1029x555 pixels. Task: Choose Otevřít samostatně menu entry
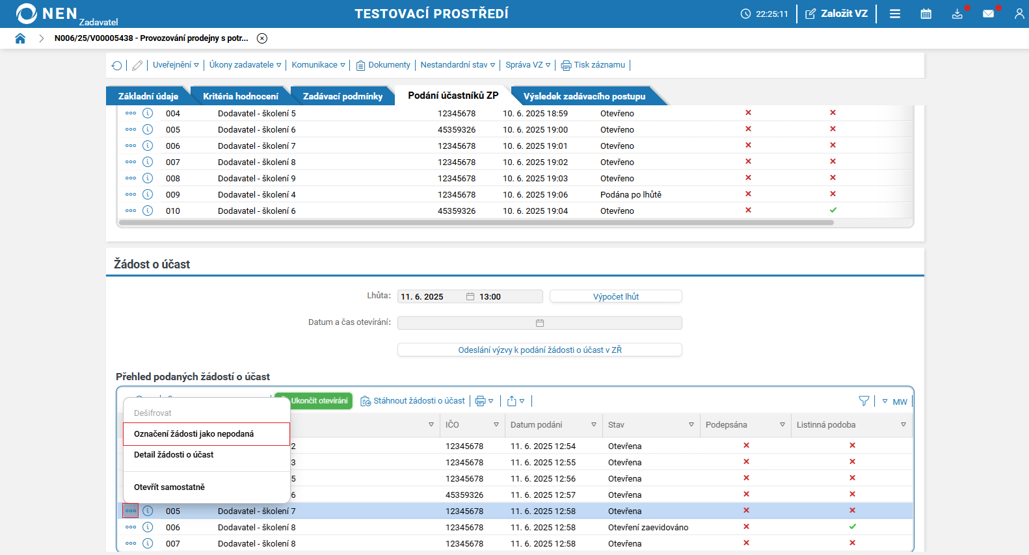[x=206, y=487]
